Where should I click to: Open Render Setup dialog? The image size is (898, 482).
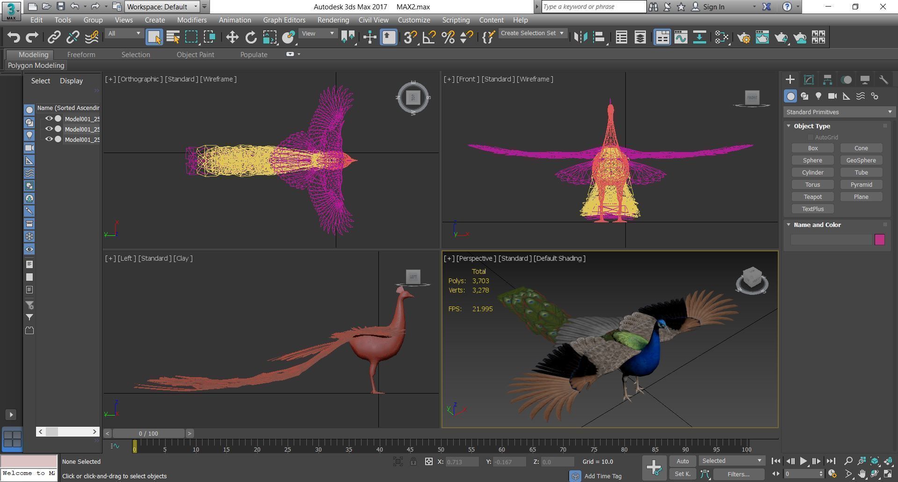click(x=744, y=37)
